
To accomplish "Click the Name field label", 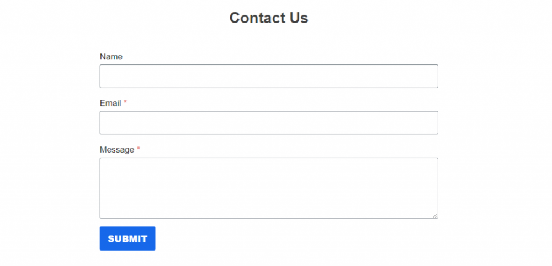I will 111,57.
